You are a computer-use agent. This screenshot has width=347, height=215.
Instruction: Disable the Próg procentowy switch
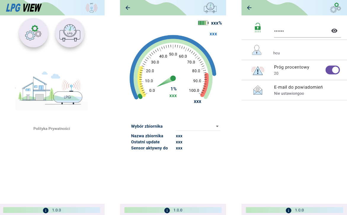[332, 70]
